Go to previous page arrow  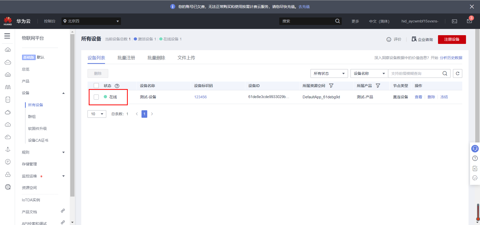coord(137,114)
